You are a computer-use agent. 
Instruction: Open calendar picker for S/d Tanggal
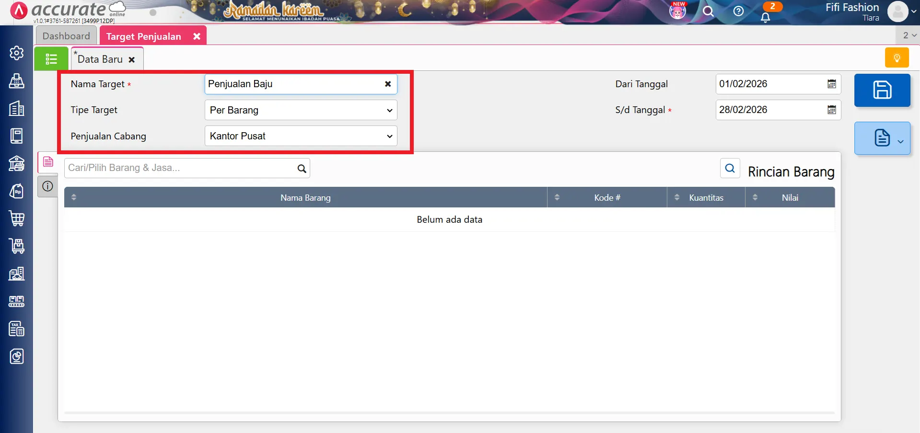(831, 110)
